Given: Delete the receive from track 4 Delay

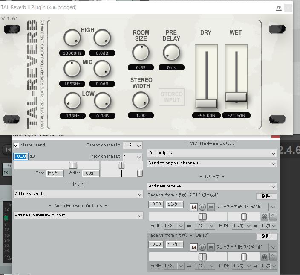Looking at the screenshot, I should [266, 237].
